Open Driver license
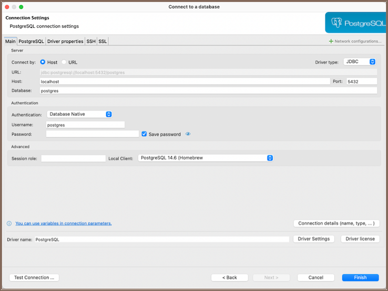The height and width of the screenshot is (291, 388). click(x=360, y=239)
